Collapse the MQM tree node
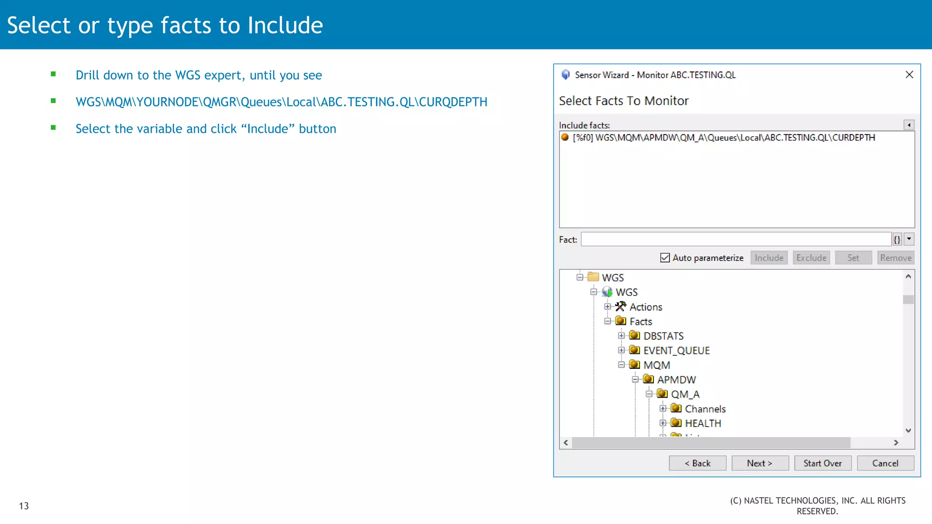Image resolution: width=932 pixels, height=524 pixels. tap(621, 365)
